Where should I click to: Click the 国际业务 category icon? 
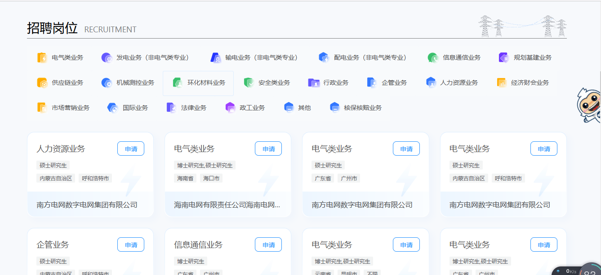coord(112,108)
